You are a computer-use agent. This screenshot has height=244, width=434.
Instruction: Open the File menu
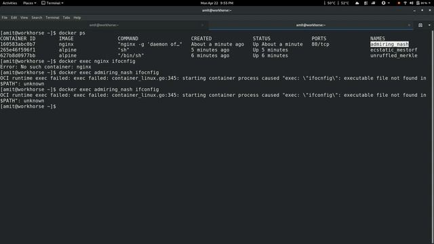[5, 18]
